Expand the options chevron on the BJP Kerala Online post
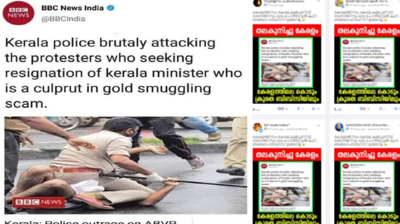The width and height of the screenshot is (400, 224). click(318, 125)
